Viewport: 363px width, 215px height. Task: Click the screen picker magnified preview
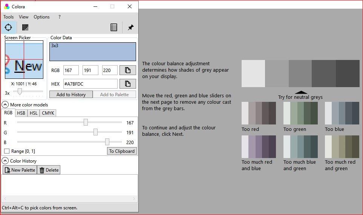click(x=24, y=60)
